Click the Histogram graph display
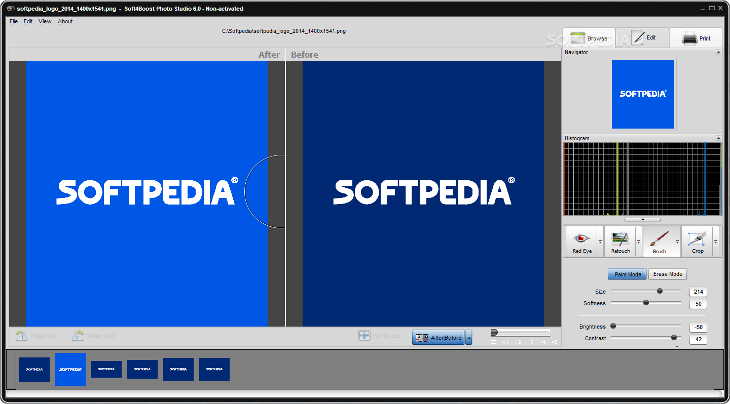 (642, 179)
